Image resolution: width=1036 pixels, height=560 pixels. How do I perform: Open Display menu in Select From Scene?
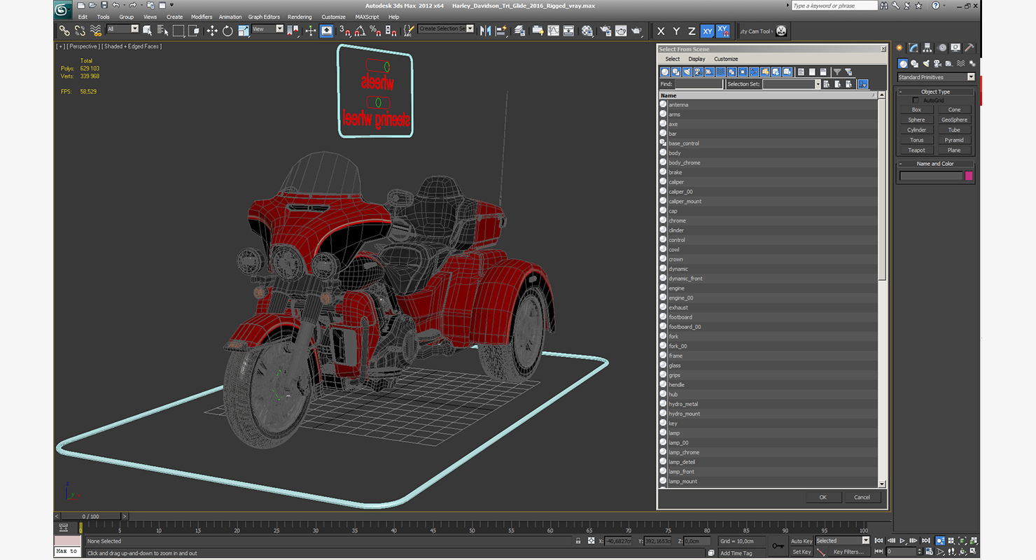[x=696, y=59]
